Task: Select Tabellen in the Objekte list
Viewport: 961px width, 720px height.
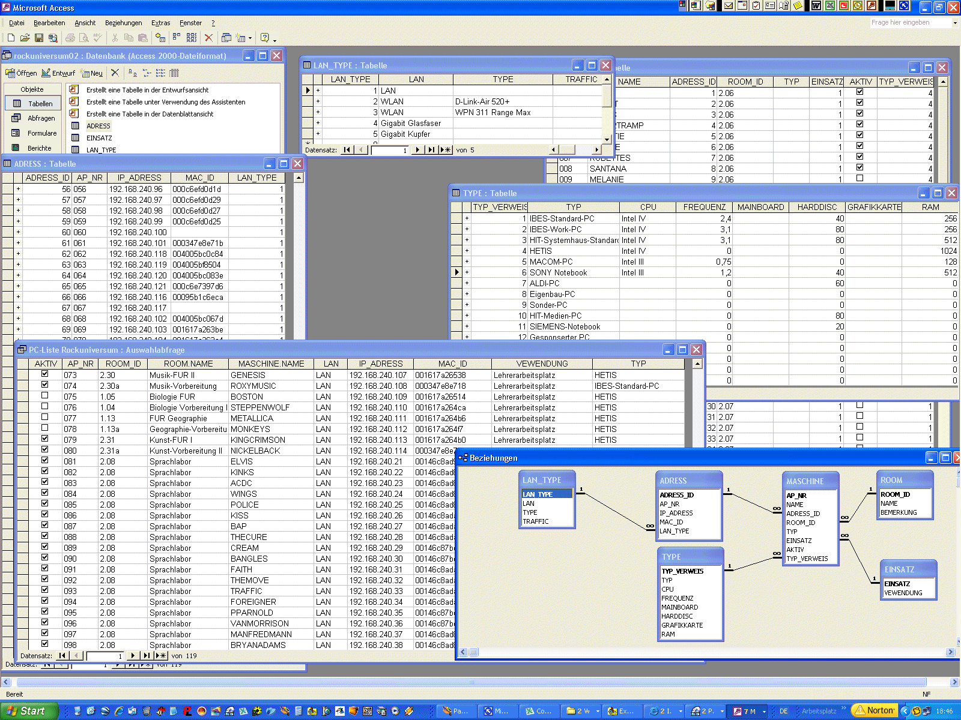Action: click(x=33, y=103)
